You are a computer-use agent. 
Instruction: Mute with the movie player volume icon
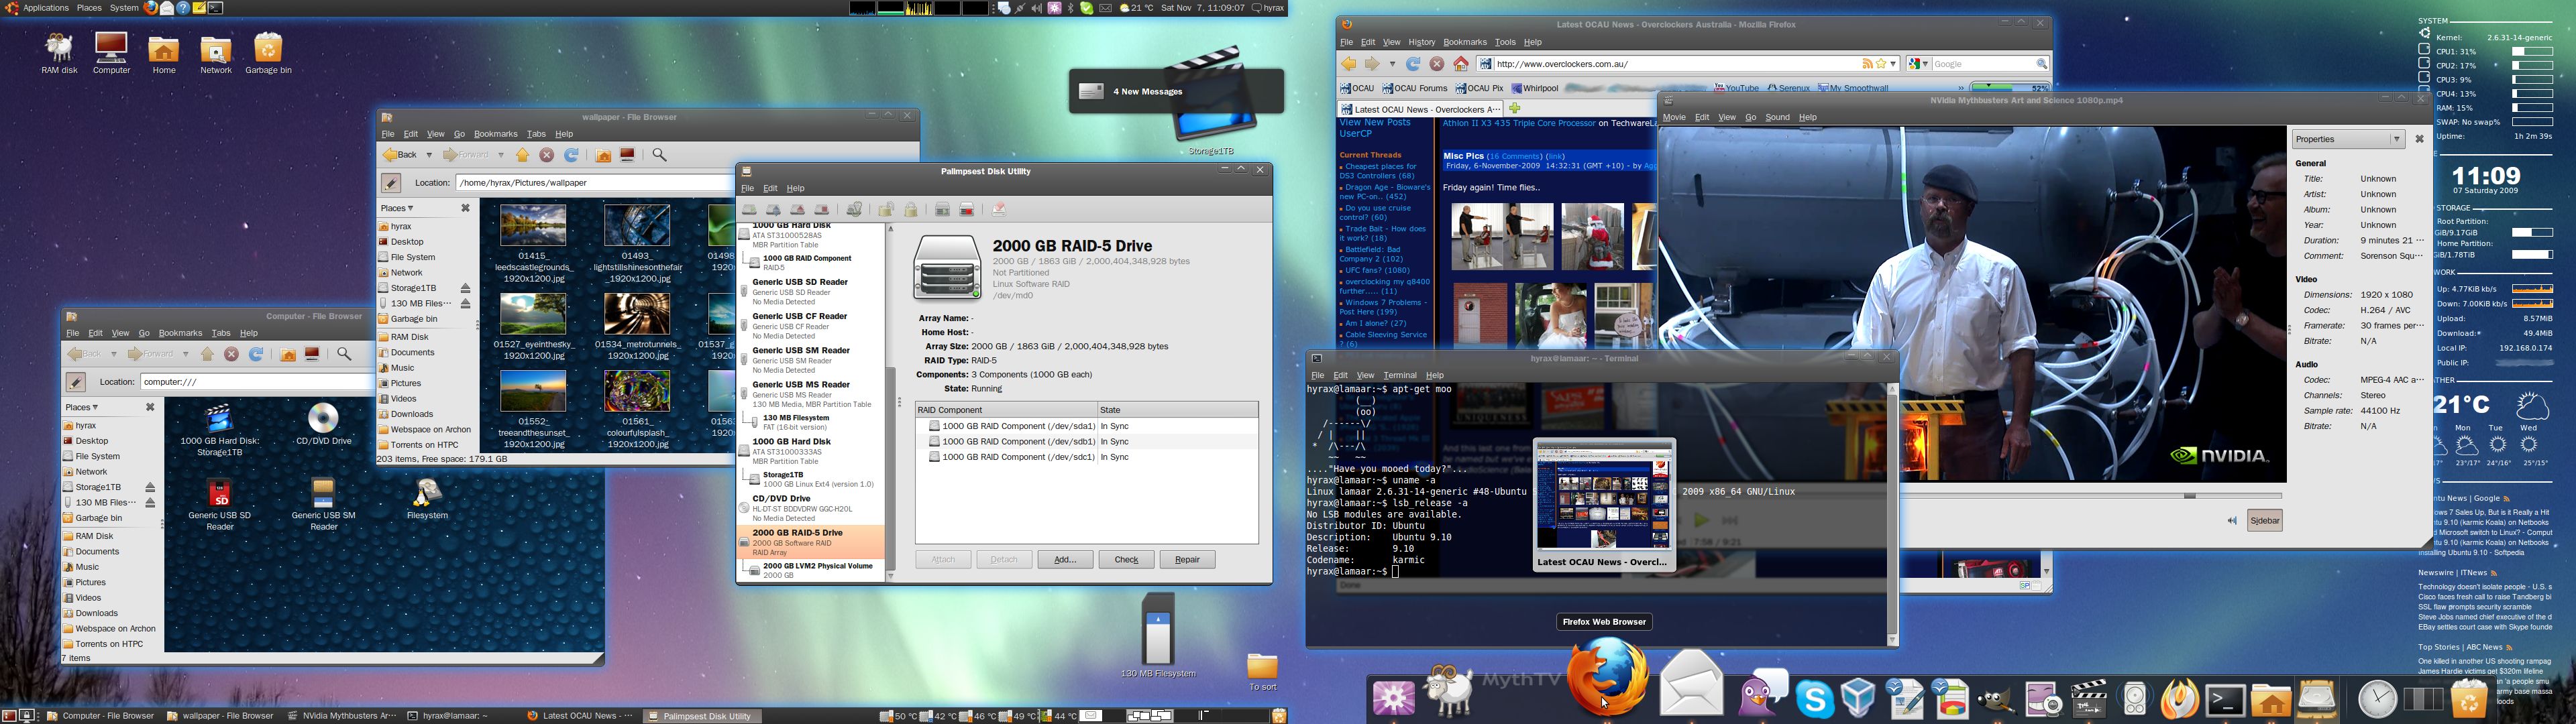(2232, 520)
